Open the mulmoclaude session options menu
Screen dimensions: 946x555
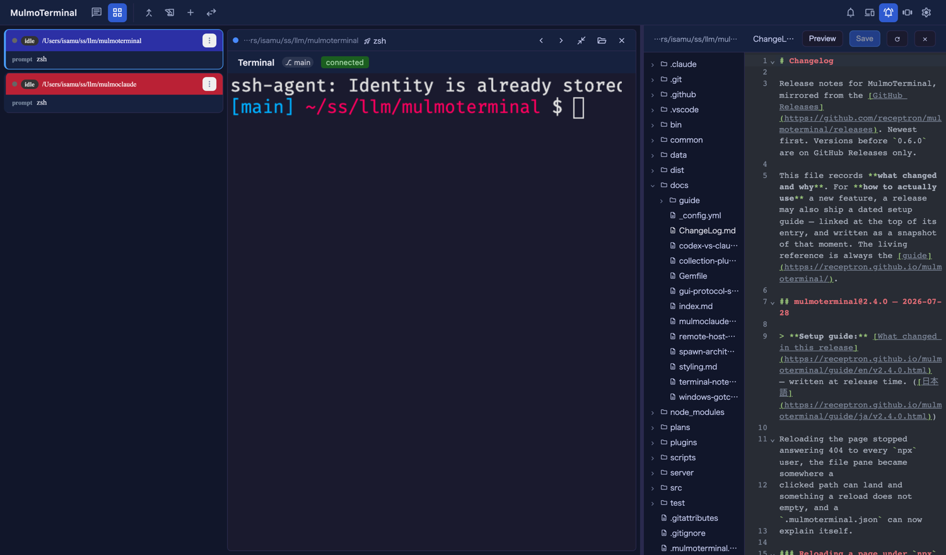pos(209,84)
